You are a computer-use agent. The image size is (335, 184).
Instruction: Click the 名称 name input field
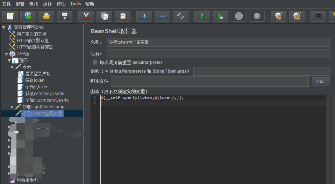click(x=219, y=43)
